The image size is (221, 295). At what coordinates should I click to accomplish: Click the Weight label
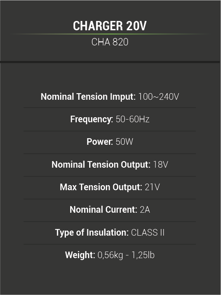[80, 255]
